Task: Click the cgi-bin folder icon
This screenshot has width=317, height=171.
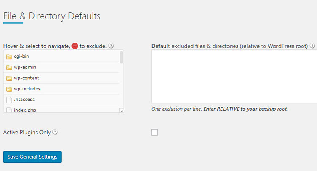Action: [x=9, y=57]
